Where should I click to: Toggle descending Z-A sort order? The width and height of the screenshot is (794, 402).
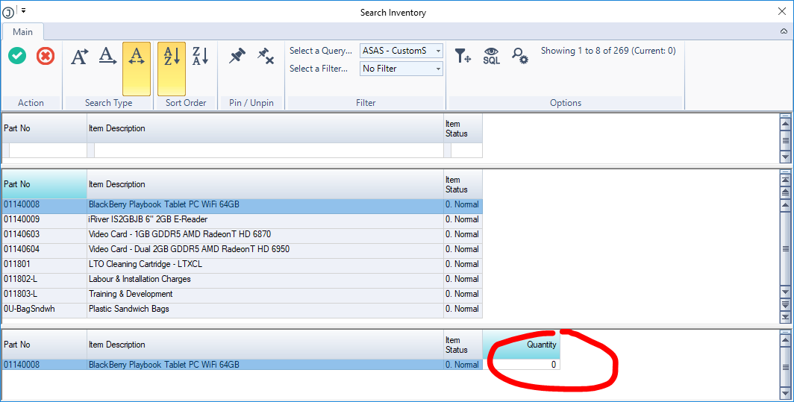click(200, 57)
